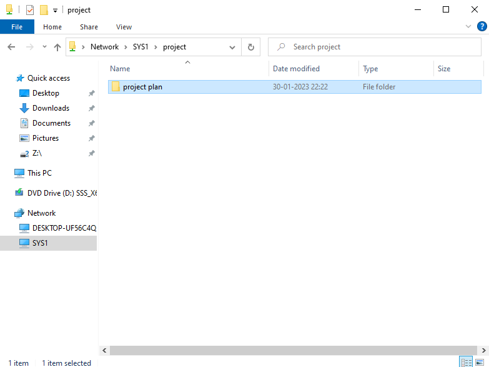Click the New folder quick access icon
Screen dimensions: 489x367
coord(44,10)
